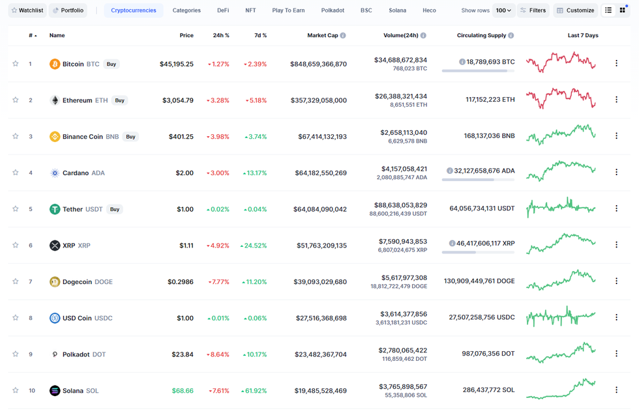Open the Filters panel

pos(537,10)
